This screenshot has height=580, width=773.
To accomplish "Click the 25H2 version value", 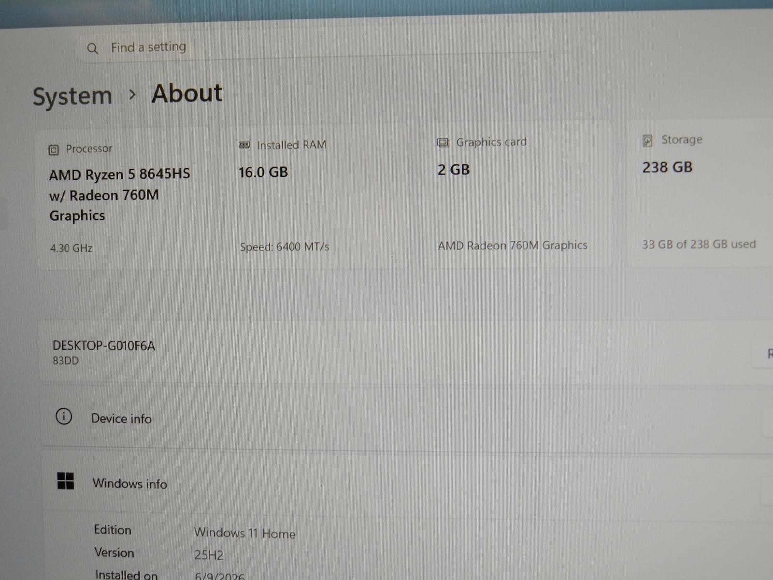I will pyautogui.click(x=209, y=555).
